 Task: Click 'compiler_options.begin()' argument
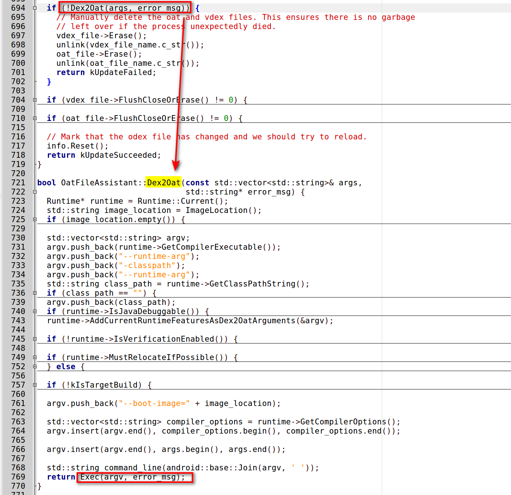pos(219,431)
